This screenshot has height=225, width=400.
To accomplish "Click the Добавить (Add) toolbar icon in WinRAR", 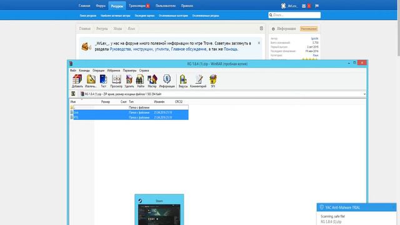I will tap(77, 81).
